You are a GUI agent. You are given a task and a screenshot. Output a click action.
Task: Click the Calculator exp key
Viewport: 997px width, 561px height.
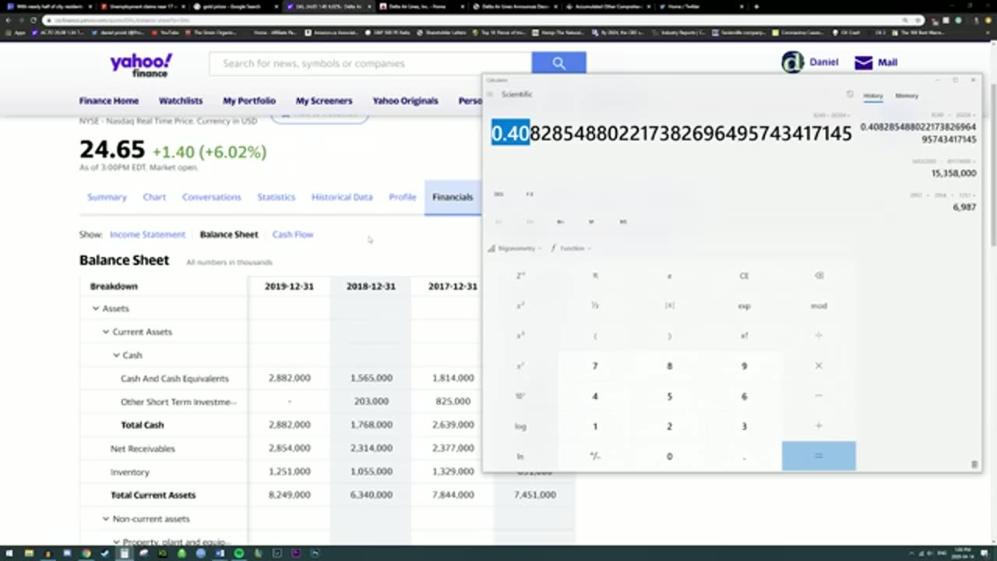click(x=744, y=306)
